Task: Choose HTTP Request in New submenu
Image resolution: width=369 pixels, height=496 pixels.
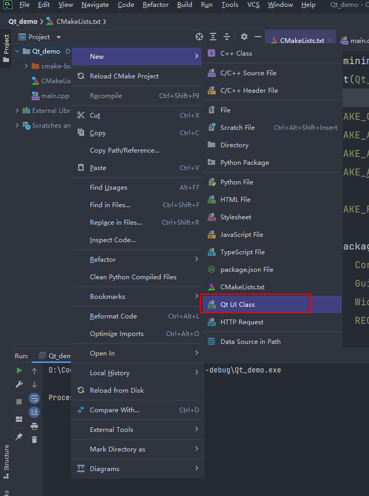Action: (272, 322)
